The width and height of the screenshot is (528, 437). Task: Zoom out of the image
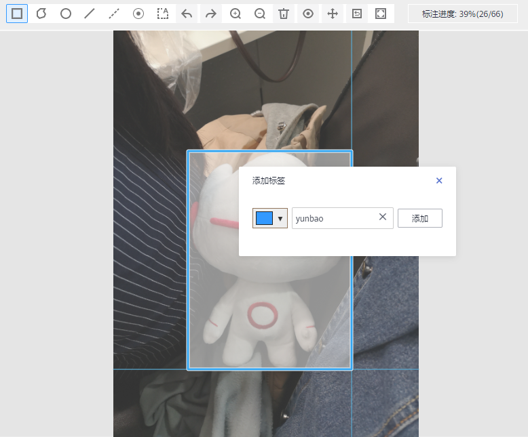tap(260, 14)
